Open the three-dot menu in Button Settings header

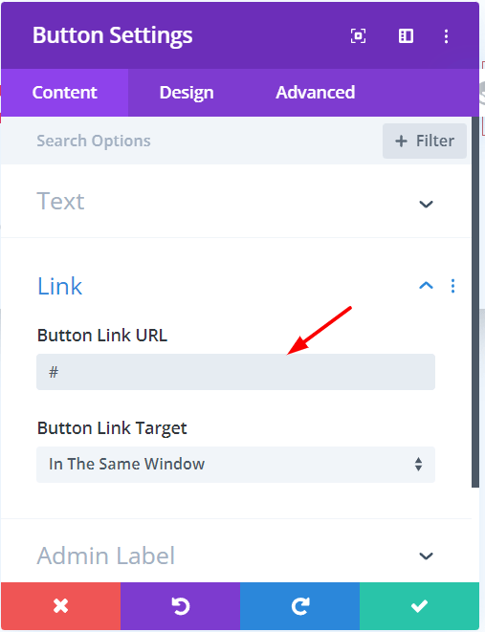click(446, 36)
